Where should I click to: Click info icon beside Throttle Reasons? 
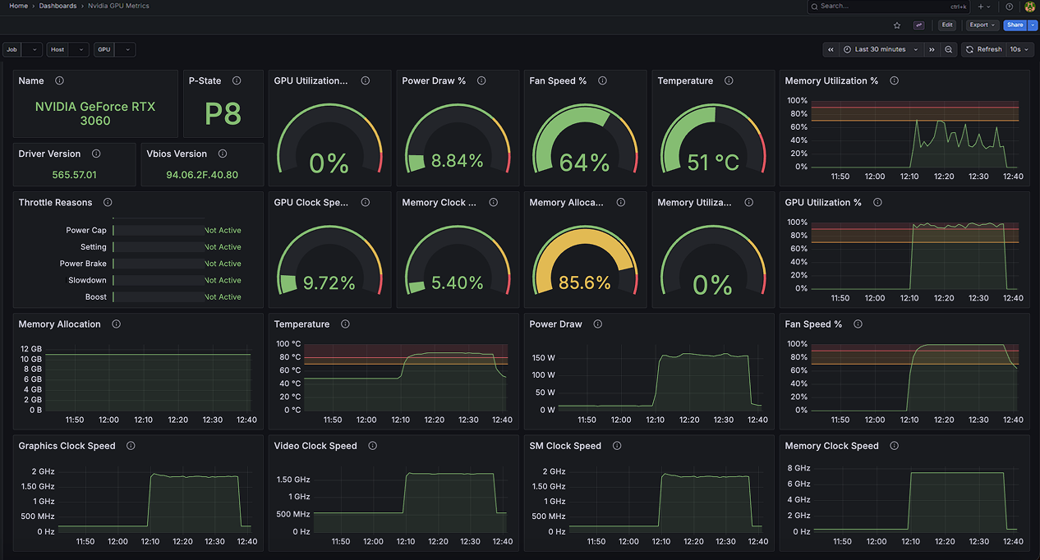(108, 202)
